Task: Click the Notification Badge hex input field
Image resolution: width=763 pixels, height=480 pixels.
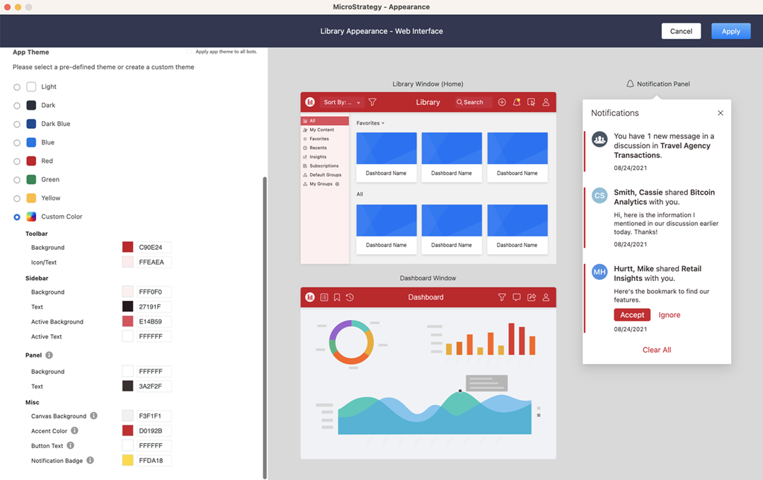Action: [x=154, y=460]
